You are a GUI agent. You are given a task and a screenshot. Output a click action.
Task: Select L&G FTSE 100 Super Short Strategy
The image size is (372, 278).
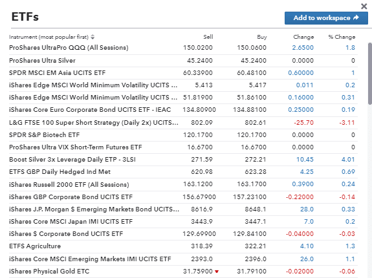pos(93,123)
